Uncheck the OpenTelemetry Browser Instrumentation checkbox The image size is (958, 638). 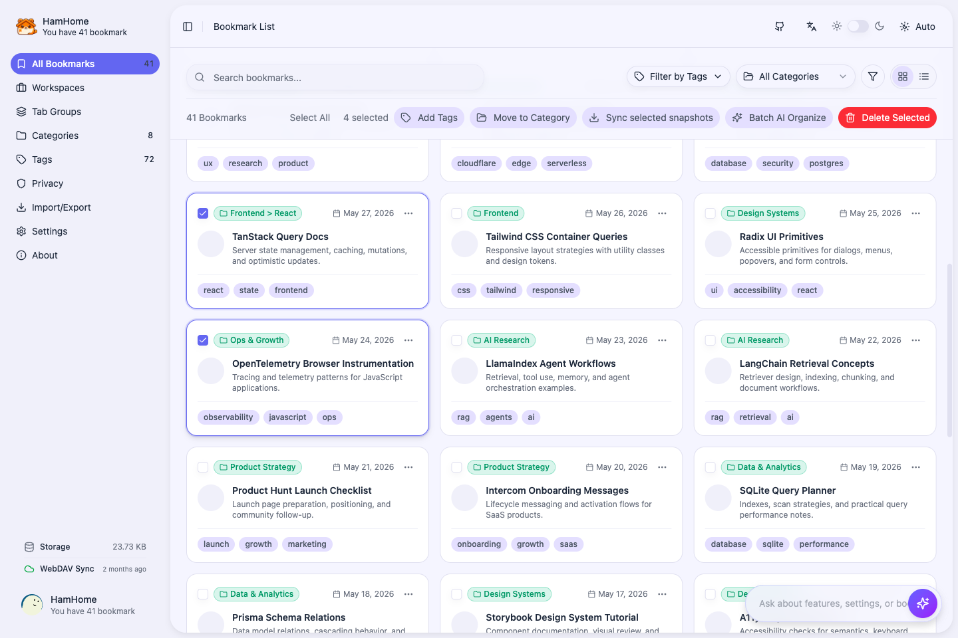(203, 340)
